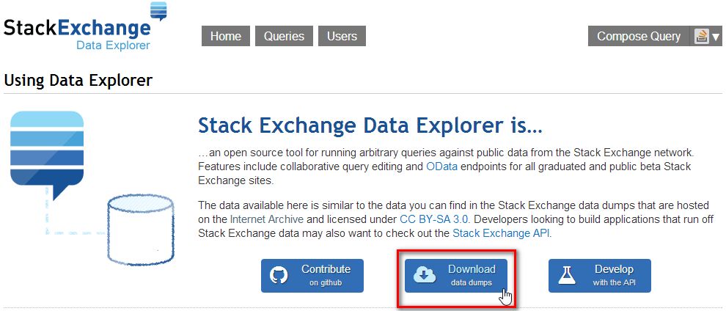Click the StackExchange Data Explorer logo

(x=85, y=27)
